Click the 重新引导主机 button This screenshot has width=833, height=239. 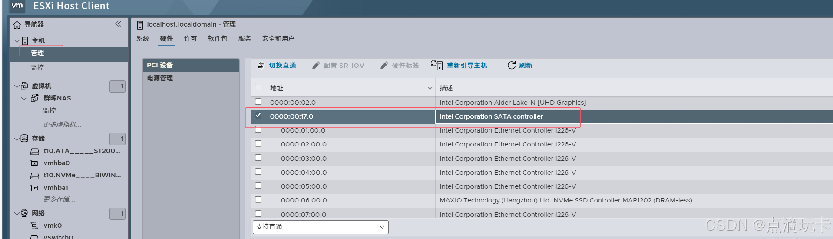click(459, 65)
